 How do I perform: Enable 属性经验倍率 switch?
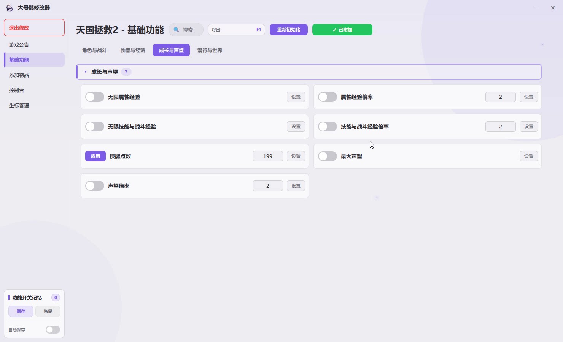point(328,97)
